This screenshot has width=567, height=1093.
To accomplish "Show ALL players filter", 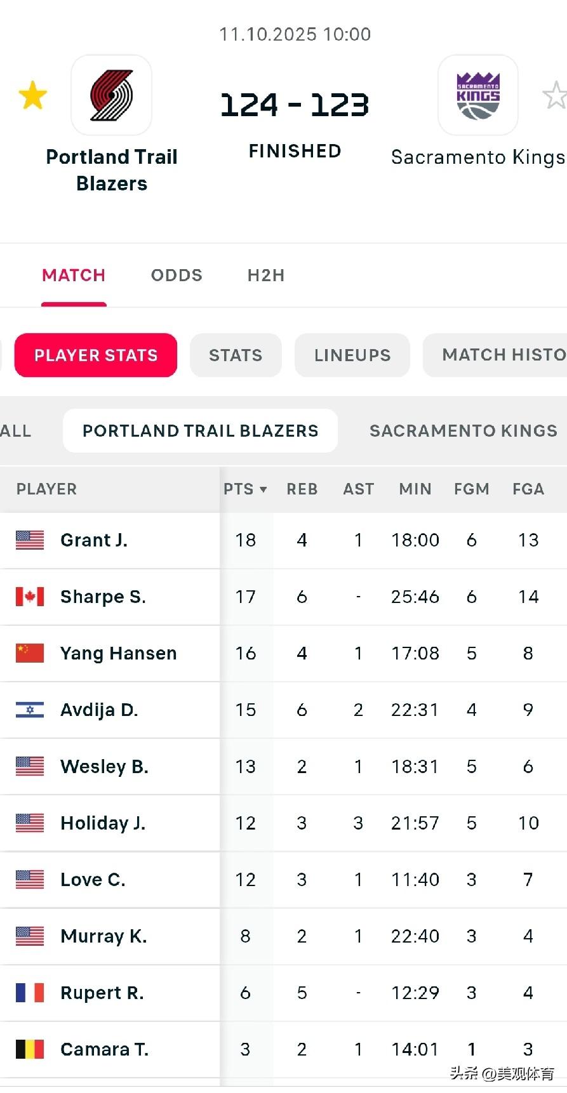I will [x=16, y=431].
